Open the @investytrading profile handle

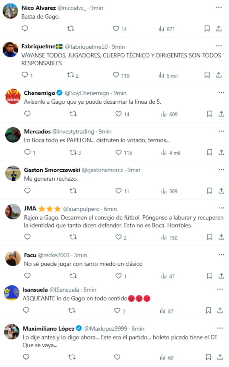[x=73, y=131]
